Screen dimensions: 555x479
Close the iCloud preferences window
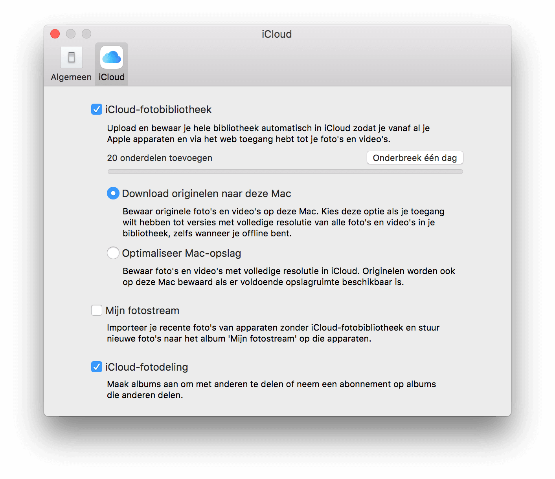click(x=55, y=34)
